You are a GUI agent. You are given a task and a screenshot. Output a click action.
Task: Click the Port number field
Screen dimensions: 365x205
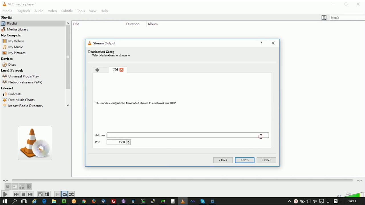[117, 142]
